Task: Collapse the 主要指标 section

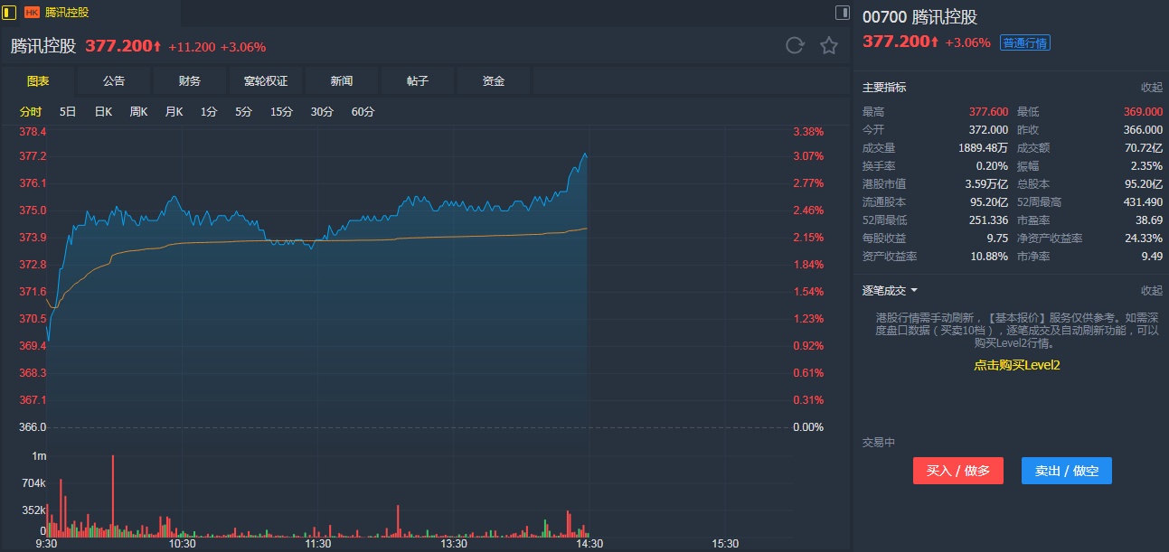Action: [1151, 88]
